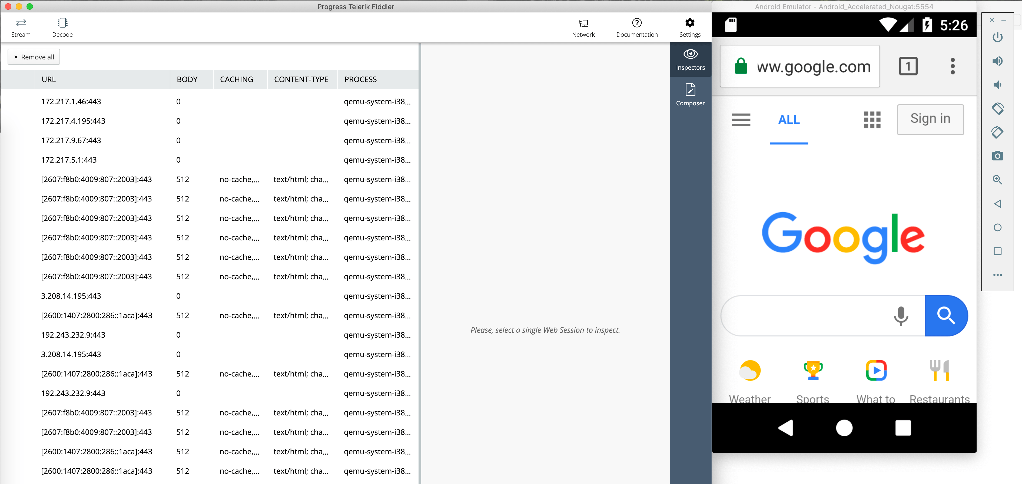Sort sessions by URL column header
The image size is (1022, 484).
click(102, 79)
